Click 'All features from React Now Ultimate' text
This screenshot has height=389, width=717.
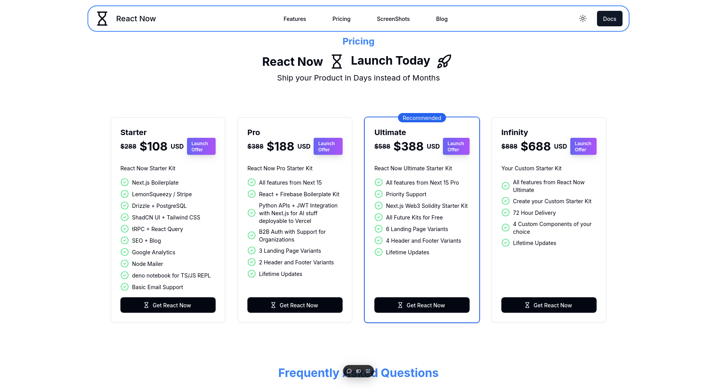pos(549,186)
